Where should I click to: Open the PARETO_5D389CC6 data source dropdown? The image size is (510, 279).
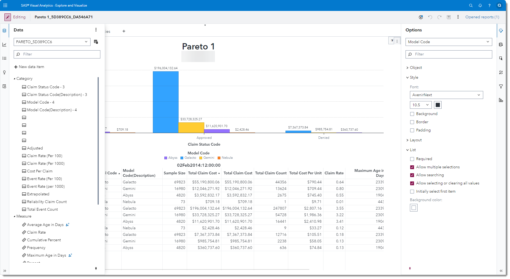pos(52,42)
